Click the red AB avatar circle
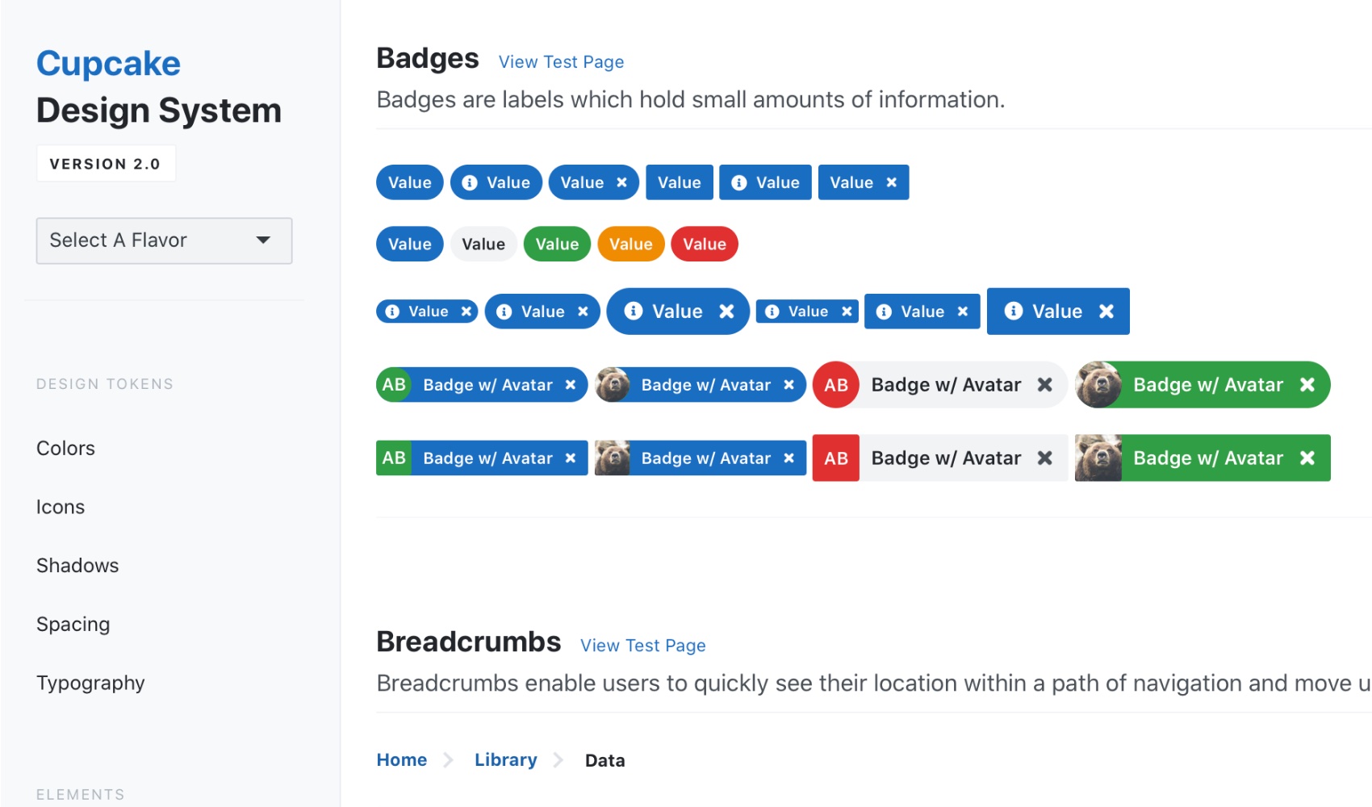 [836, 385]
